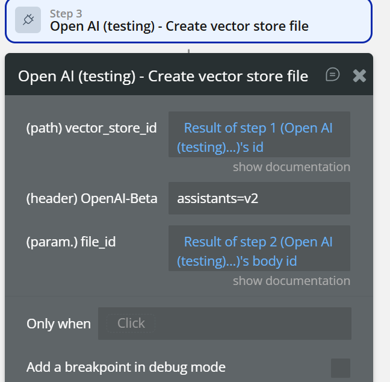
Task: Enable Add a breakpoint in debug mode checkbox
Action: pos(341,368)
